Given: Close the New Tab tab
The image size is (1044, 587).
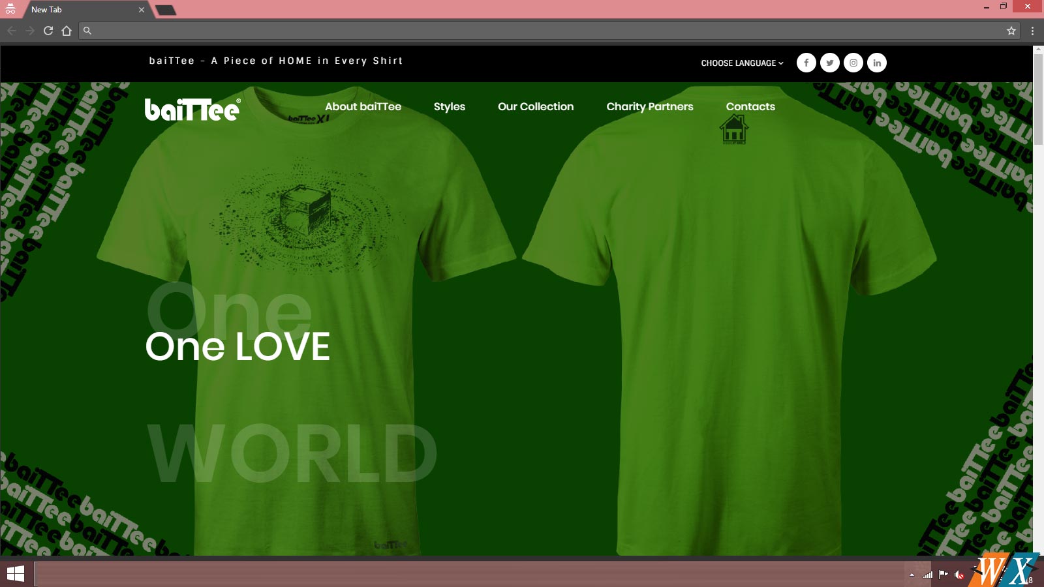Looking at the screenshot, I should (x=142, y=10).
